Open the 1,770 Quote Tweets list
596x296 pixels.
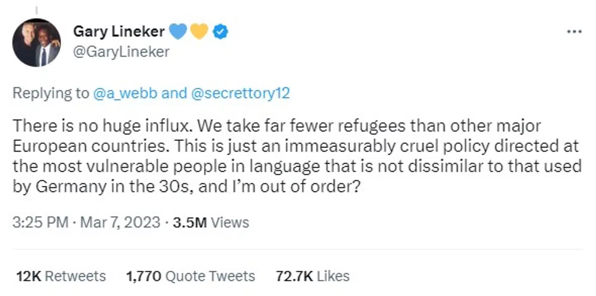point(190,276)
